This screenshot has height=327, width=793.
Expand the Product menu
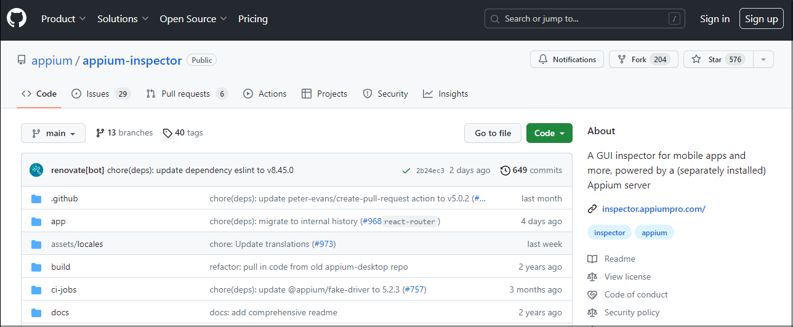(63, 18)
